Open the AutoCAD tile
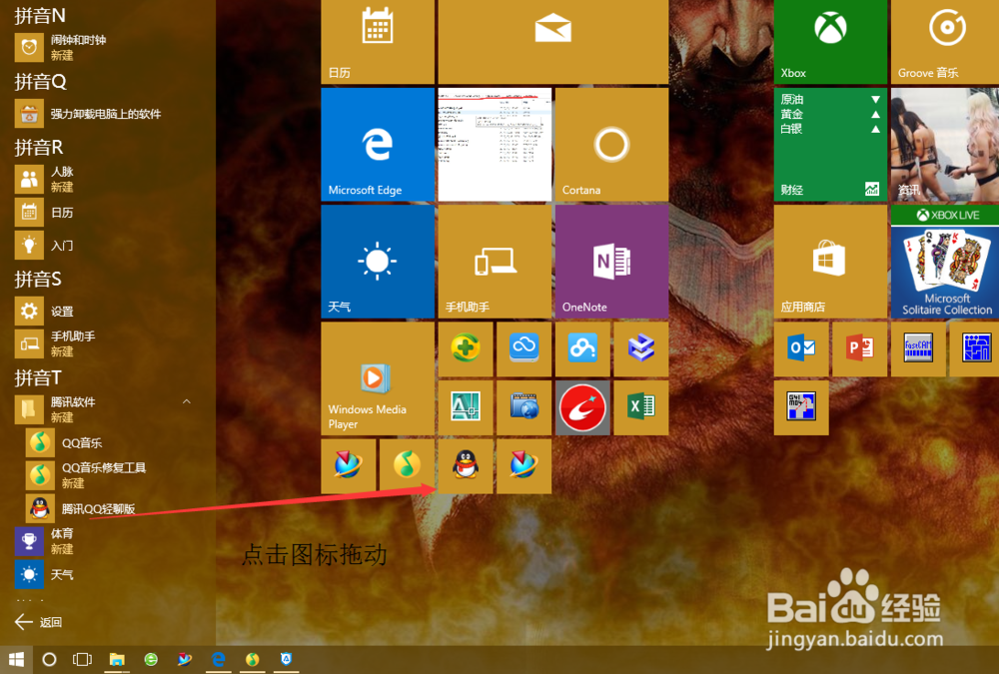Image resolution: width=999 pixels, height=674 pixels. tap(466, 407)
